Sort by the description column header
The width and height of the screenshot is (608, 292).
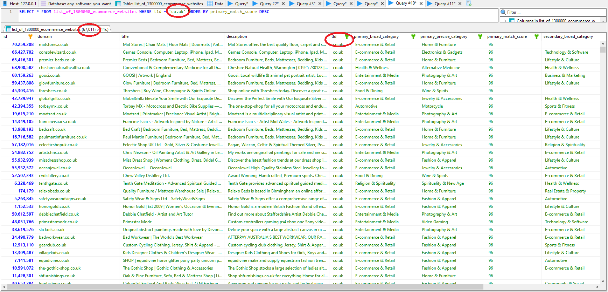(277, 36)
